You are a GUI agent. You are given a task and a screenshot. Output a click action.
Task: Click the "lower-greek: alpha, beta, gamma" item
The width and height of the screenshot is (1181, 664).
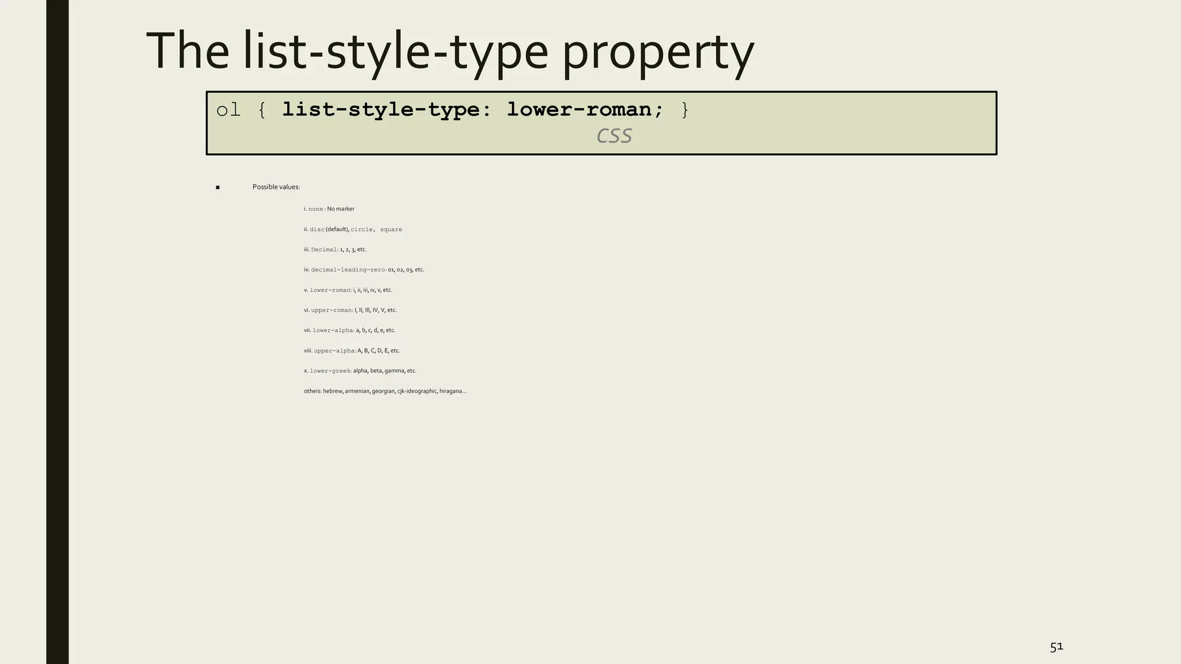tap(360, 371)
